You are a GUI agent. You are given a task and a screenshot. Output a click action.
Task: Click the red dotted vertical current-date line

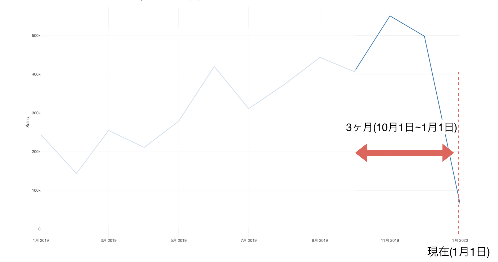[458, 150]
